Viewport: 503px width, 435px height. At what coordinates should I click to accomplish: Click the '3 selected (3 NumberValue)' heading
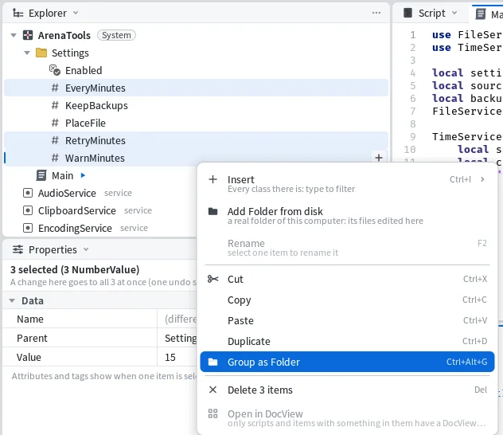pyautogui.click(x=75, y=269)
